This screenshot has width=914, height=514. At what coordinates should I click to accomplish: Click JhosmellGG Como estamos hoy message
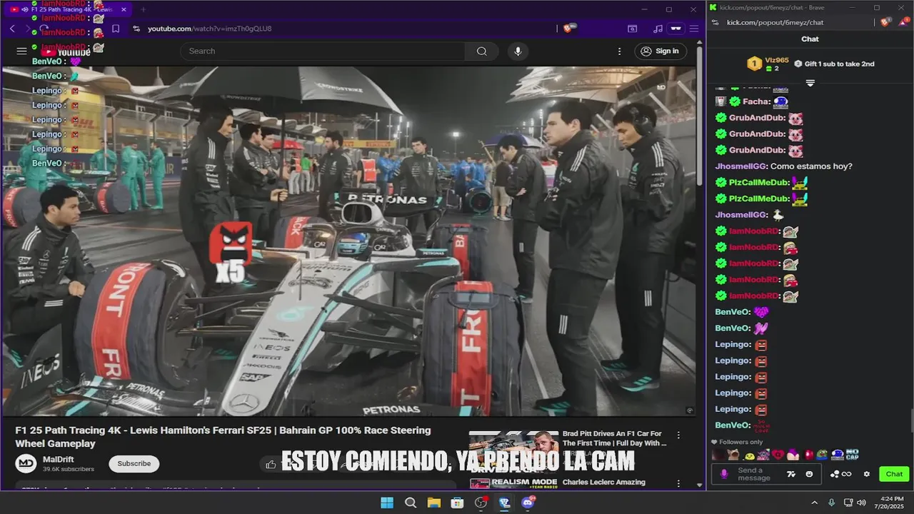[x=783, y=166]
